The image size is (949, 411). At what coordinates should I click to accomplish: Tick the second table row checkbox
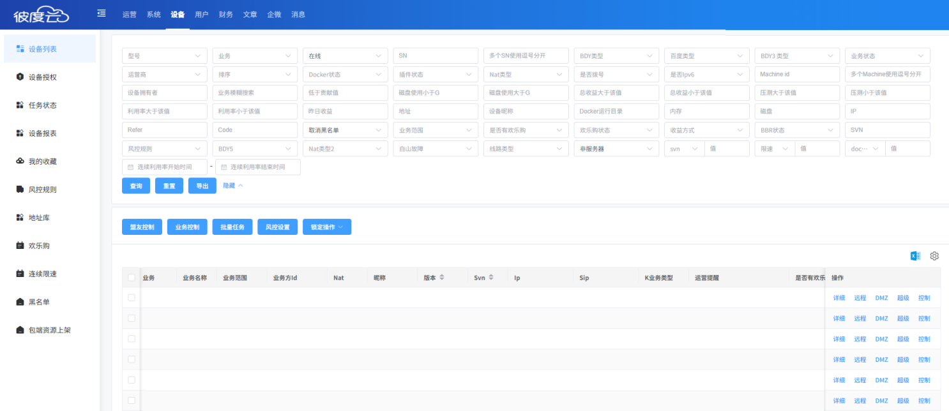click(132, 318)
